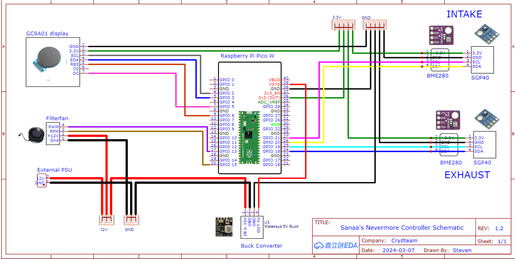Viewport: 515px width, 259px height.
Task: Click the INTAKE section label
Action: (465, 14)
